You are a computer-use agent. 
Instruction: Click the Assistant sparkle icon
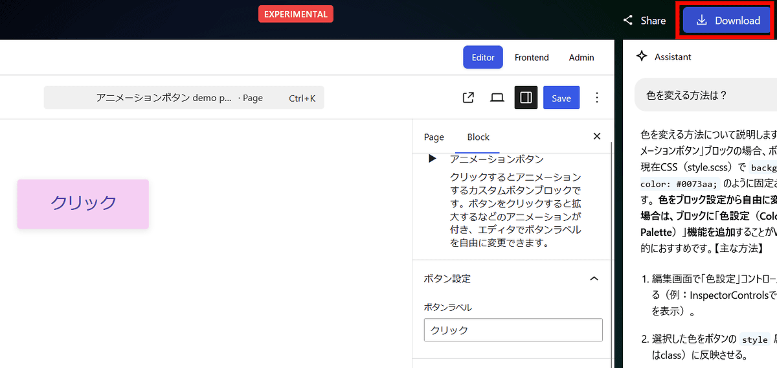(x=642, y=56)
